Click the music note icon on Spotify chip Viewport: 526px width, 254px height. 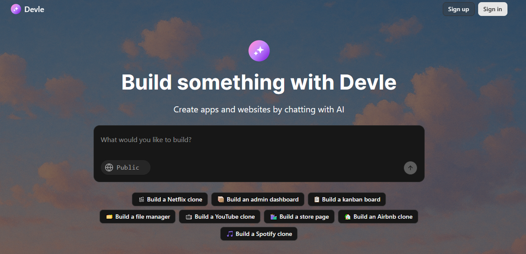click(x=230, y=234)
